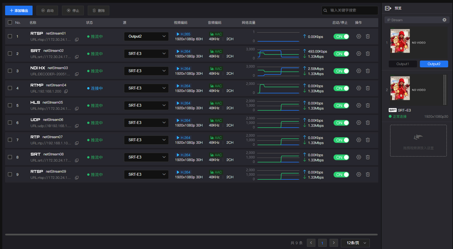Select the checkbox for row 7
453x249 pixels.
tap(10, 140)
